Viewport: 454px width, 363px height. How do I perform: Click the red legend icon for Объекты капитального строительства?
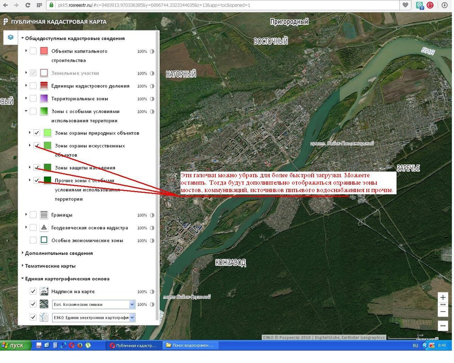click(45, 50)
